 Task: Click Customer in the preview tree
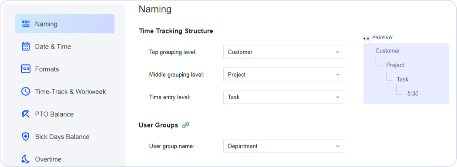(x=388, y=51)
